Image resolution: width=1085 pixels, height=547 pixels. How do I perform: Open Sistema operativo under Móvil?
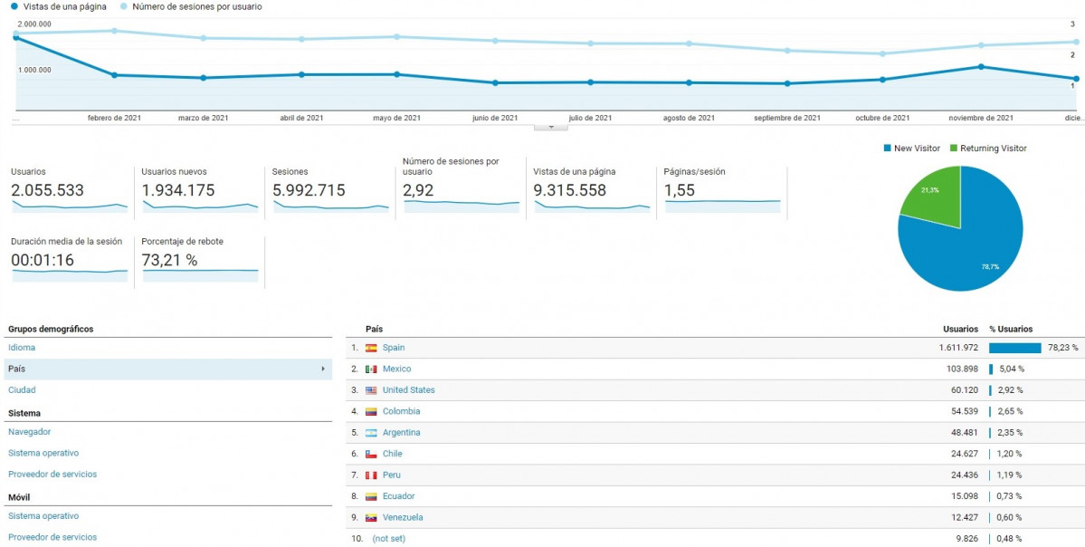click(x=43, y=516)
